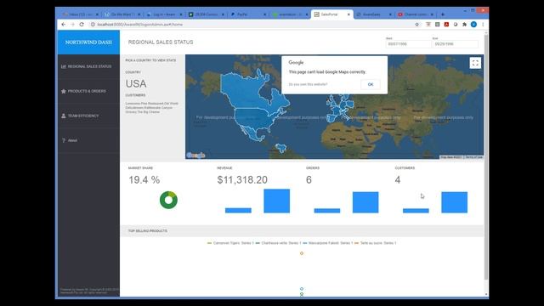Reload the page with the refresh icon
This screenshot has height=306, width=544.
click(x=82, y=25)
